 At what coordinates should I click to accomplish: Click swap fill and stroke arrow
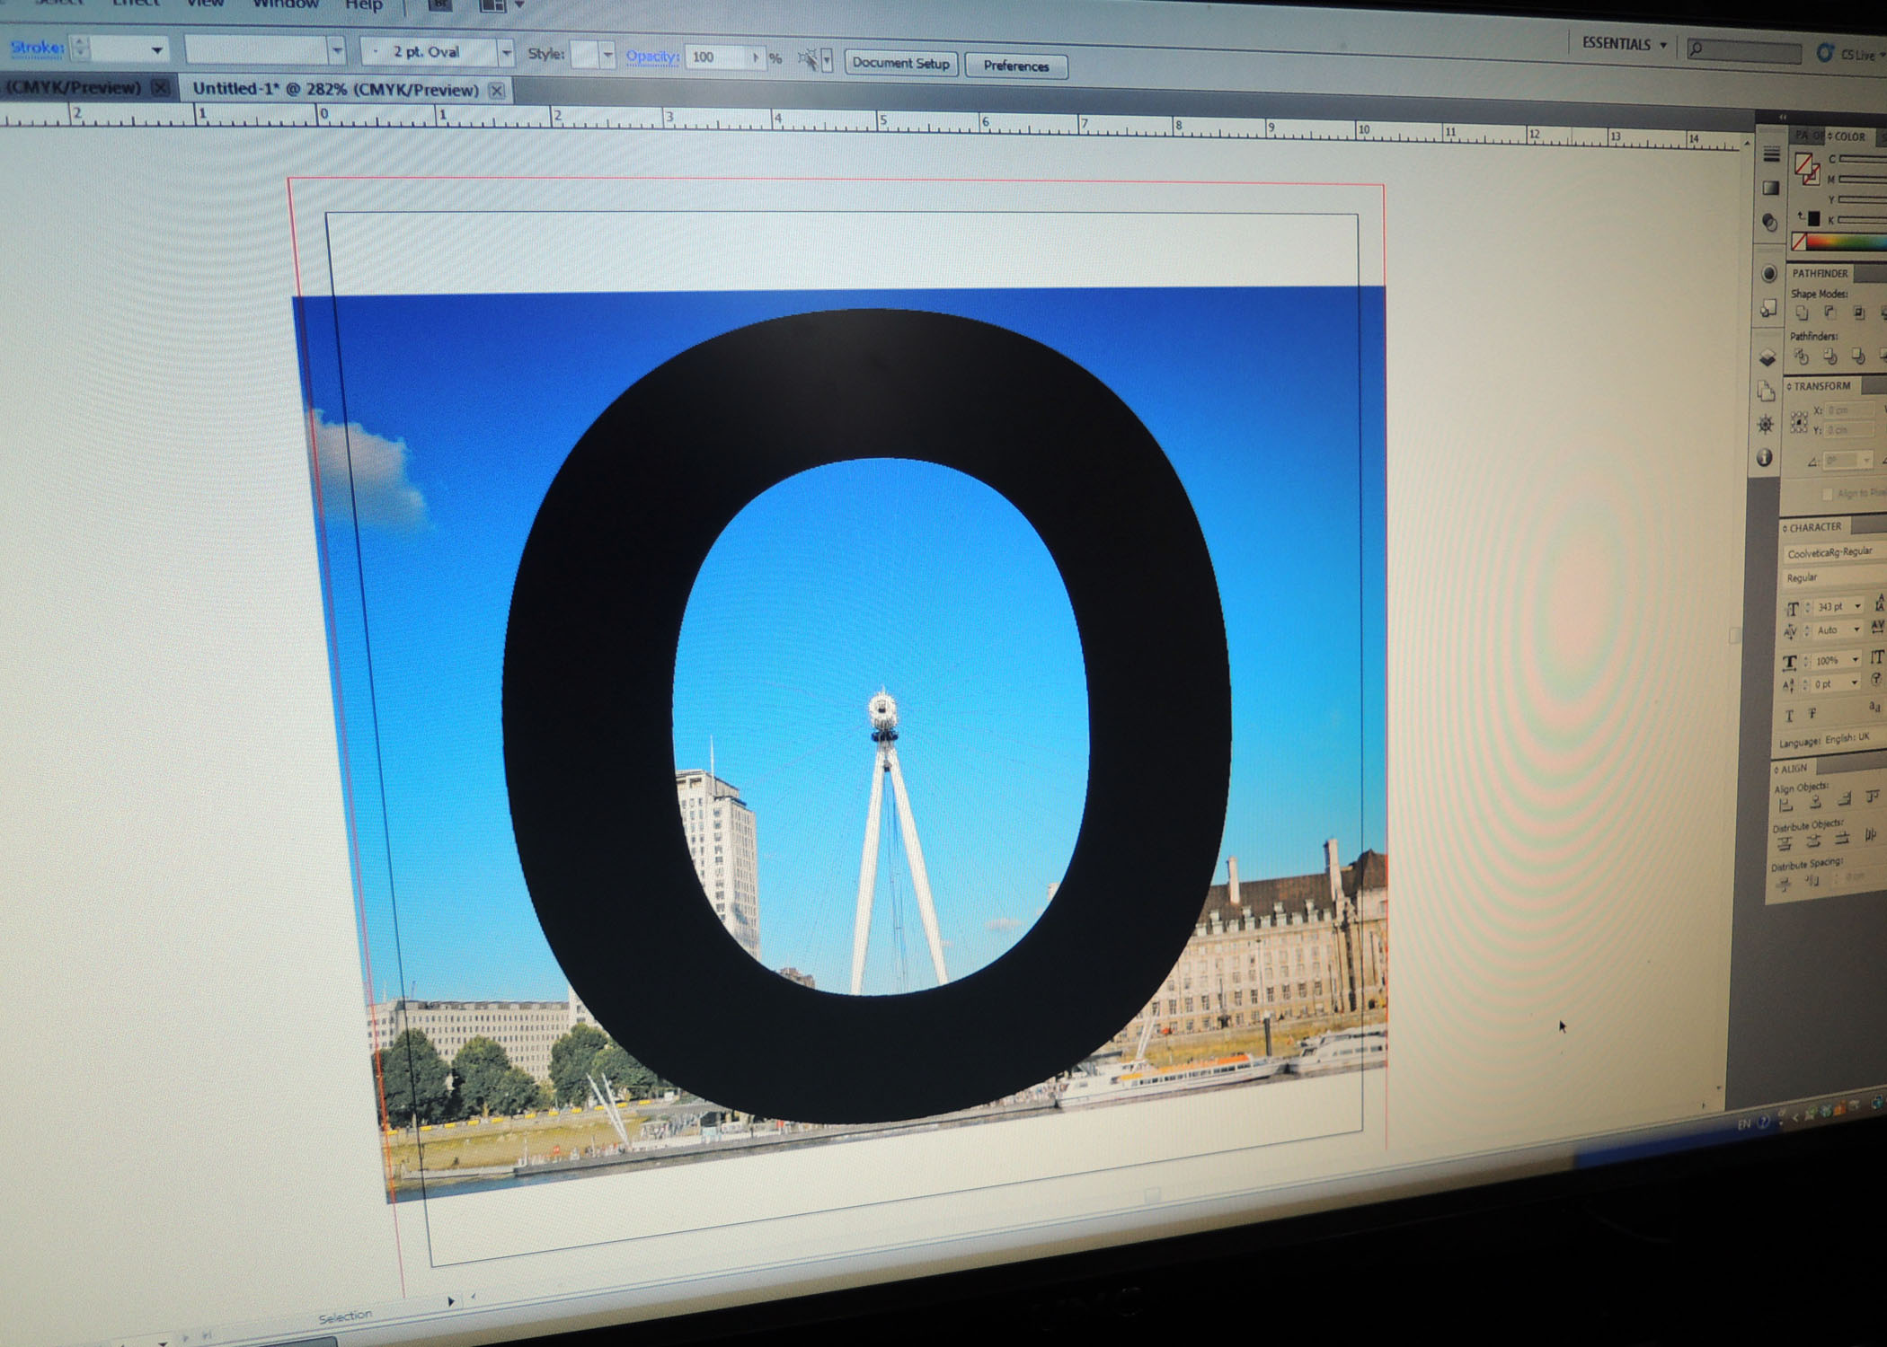[x=1802, y=216]
